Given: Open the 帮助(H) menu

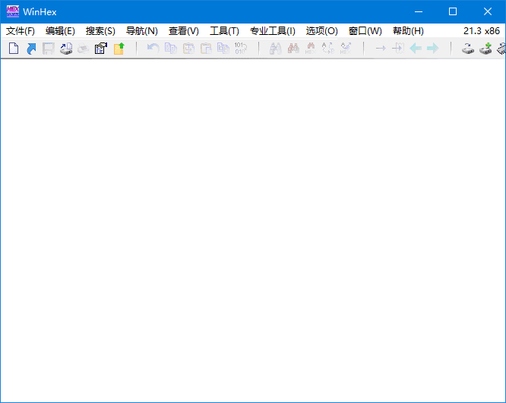Looking at the screenshot, I should [408, 31].
